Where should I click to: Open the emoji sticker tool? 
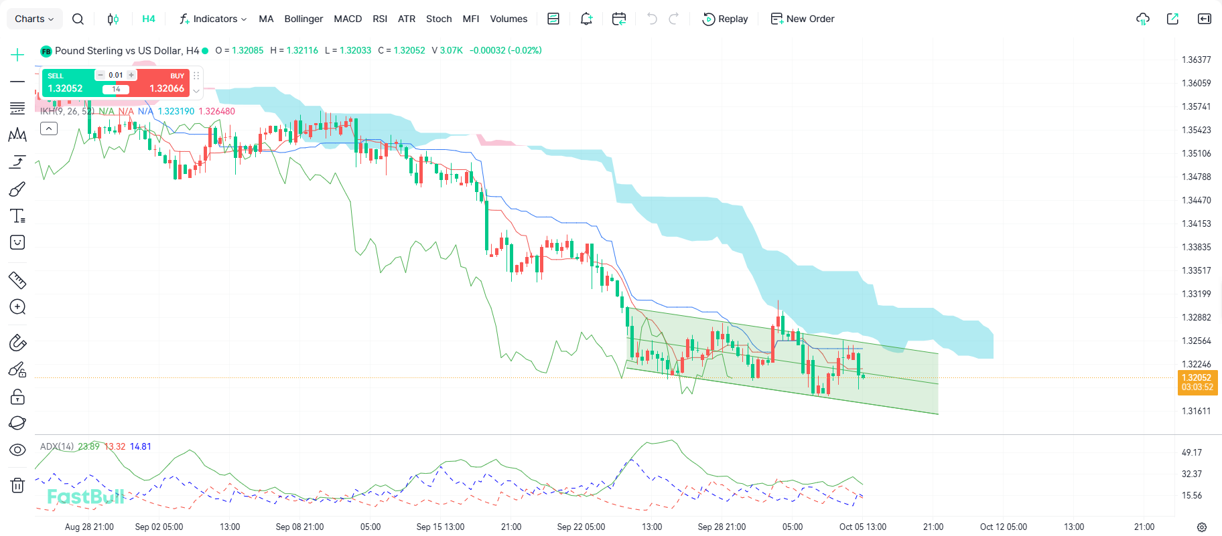17,242
